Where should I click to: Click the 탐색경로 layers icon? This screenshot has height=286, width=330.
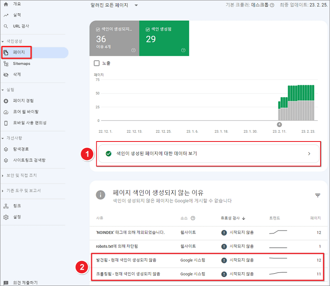click(6, 149)
